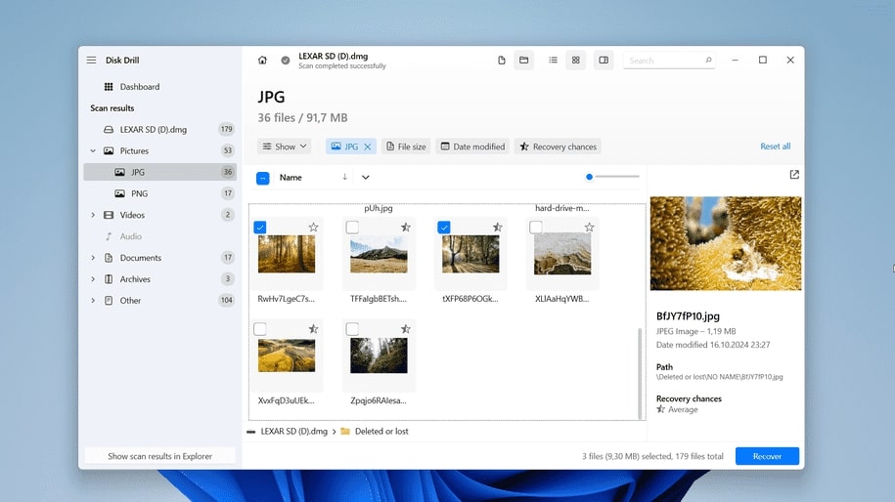
Task: Click the pUh.jpg file name label
Action: (379, 208)
